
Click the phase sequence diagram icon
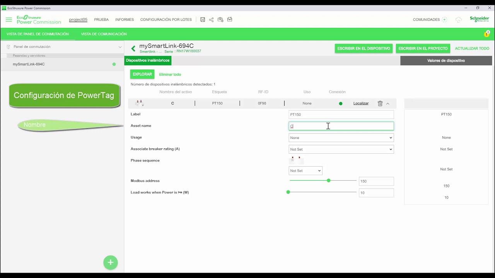coord(296,159)
